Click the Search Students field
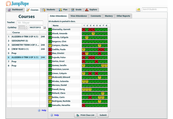The width and height of the screenshot is (173, 119). (x=154, y=10)
